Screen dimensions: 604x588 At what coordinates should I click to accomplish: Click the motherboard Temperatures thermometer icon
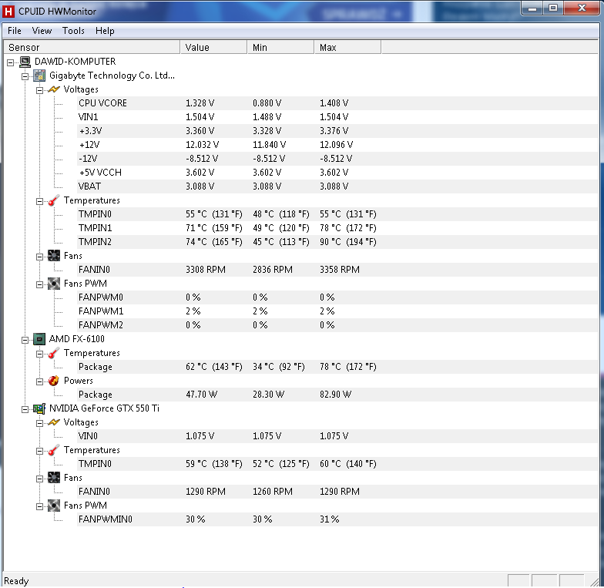[54, 200]
